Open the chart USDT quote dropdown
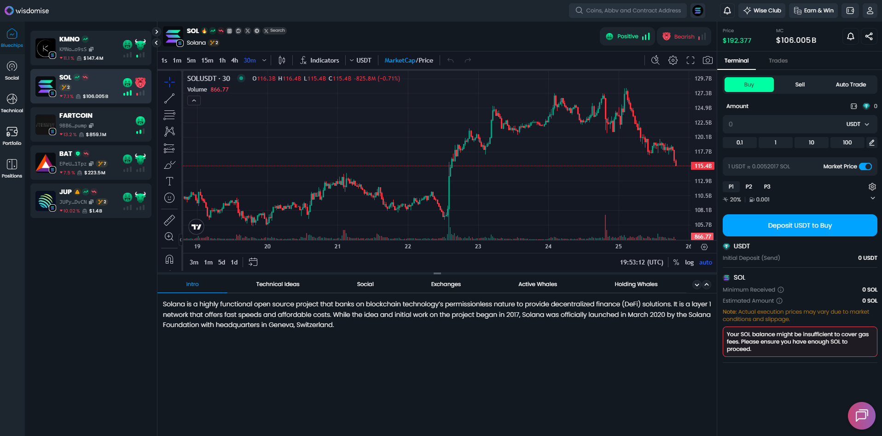 point(360,60)
